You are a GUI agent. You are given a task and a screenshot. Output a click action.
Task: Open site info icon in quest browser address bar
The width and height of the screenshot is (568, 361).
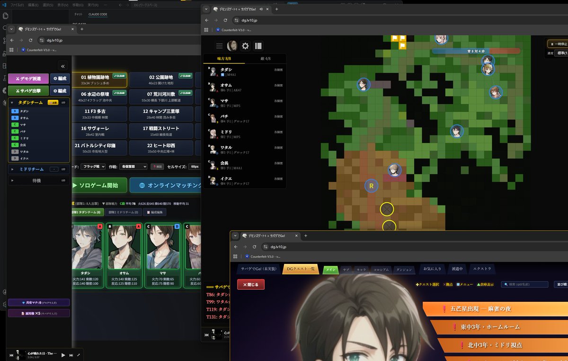pyautogui.click(x=265, y=247)
